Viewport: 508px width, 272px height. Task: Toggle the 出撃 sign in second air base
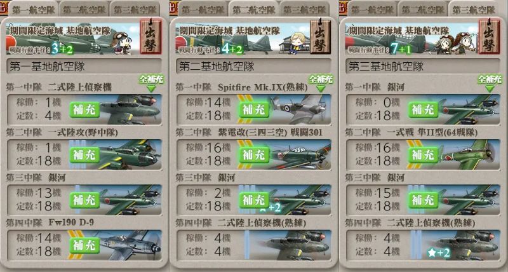[x=320, y=37]
